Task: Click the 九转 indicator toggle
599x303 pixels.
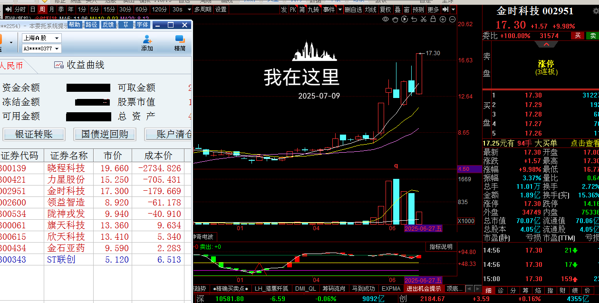Action: pos(313,10)
